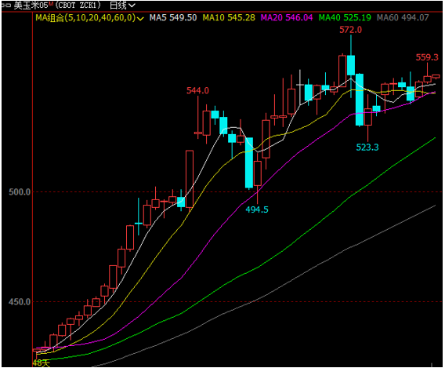Select the 美玉米05 contract title

[31, 5]
